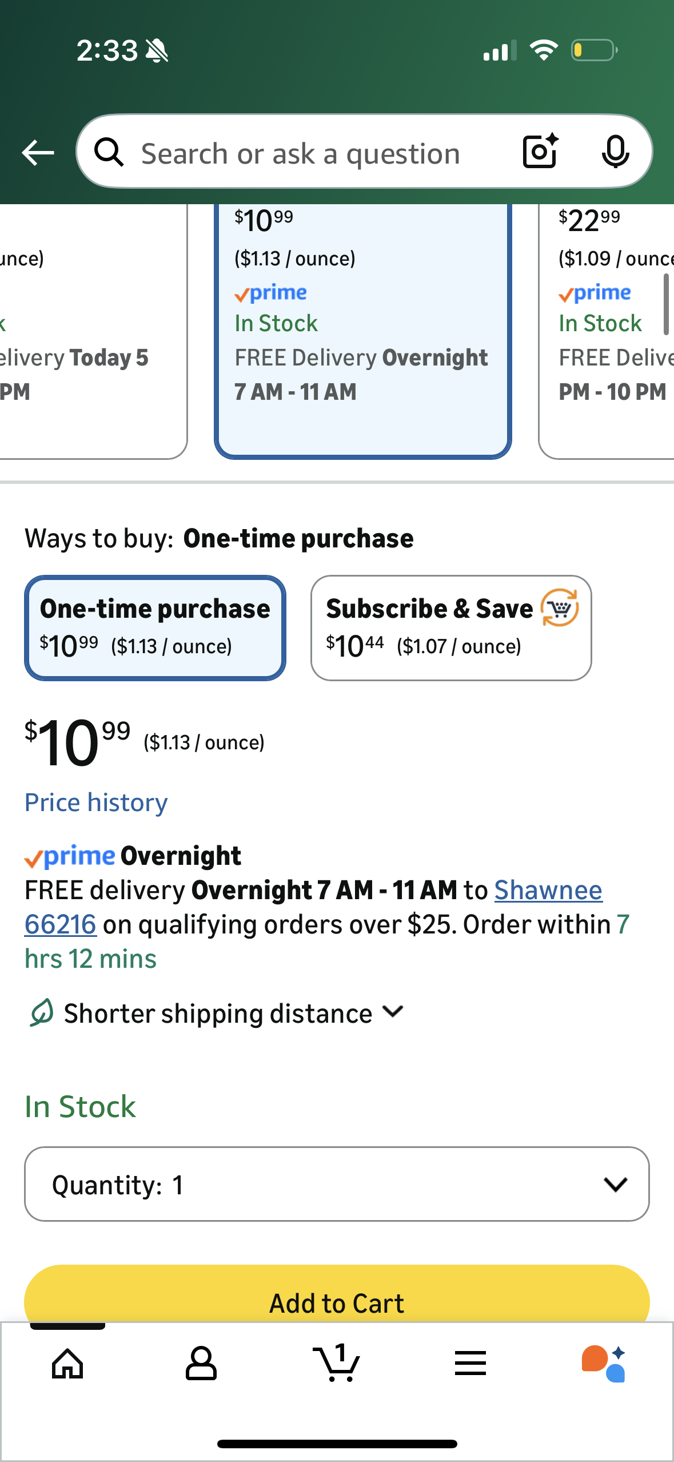Select One-time purchase option

click(155, 627)
